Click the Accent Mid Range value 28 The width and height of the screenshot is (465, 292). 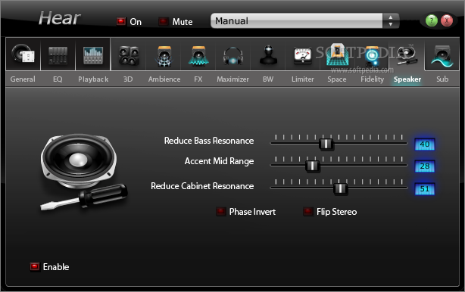(425, 166)
